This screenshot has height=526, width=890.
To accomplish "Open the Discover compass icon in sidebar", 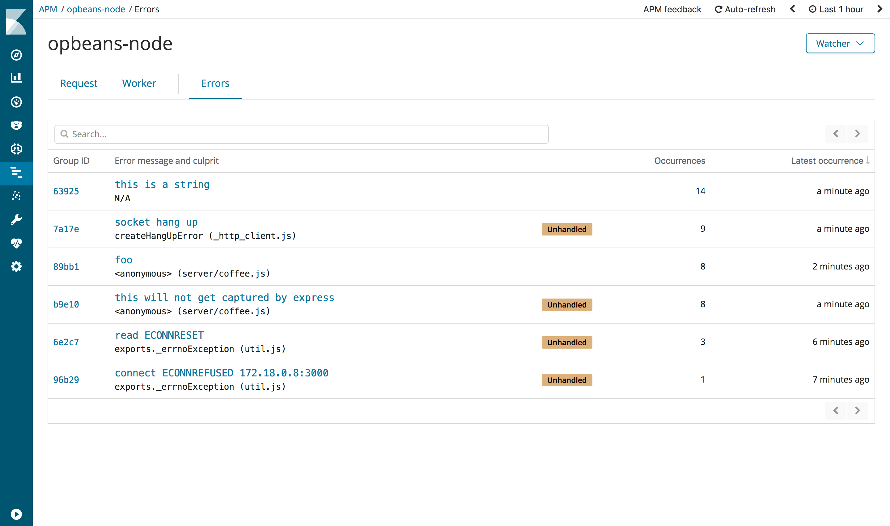I will pyautogui.click(x=16, y=55).
